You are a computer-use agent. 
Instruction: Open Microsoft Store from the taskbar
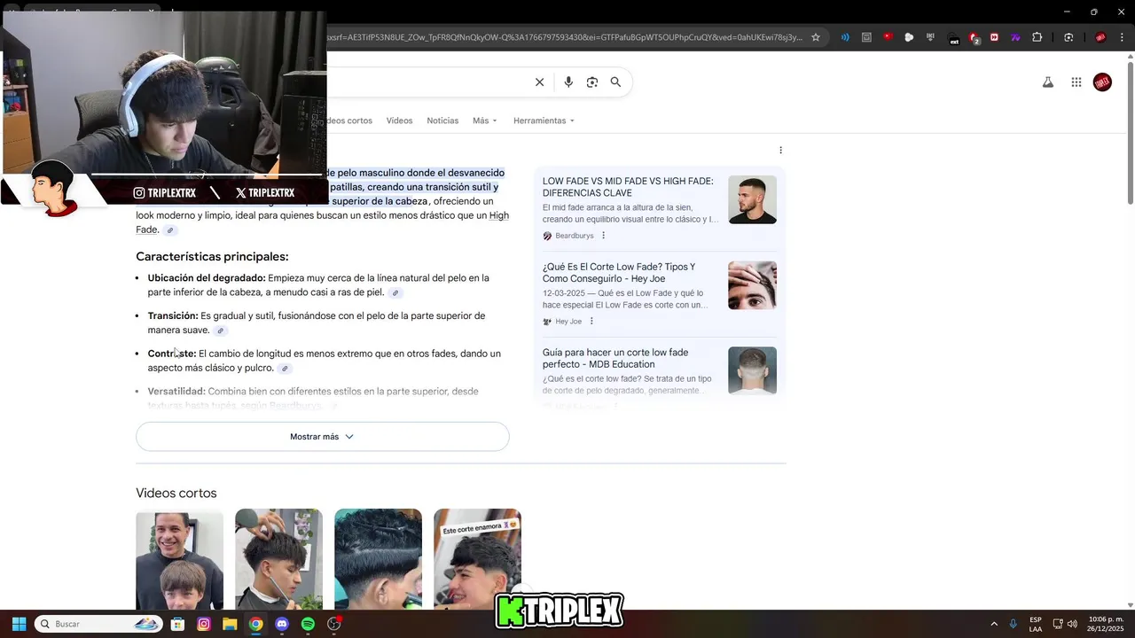click(177, 624)
